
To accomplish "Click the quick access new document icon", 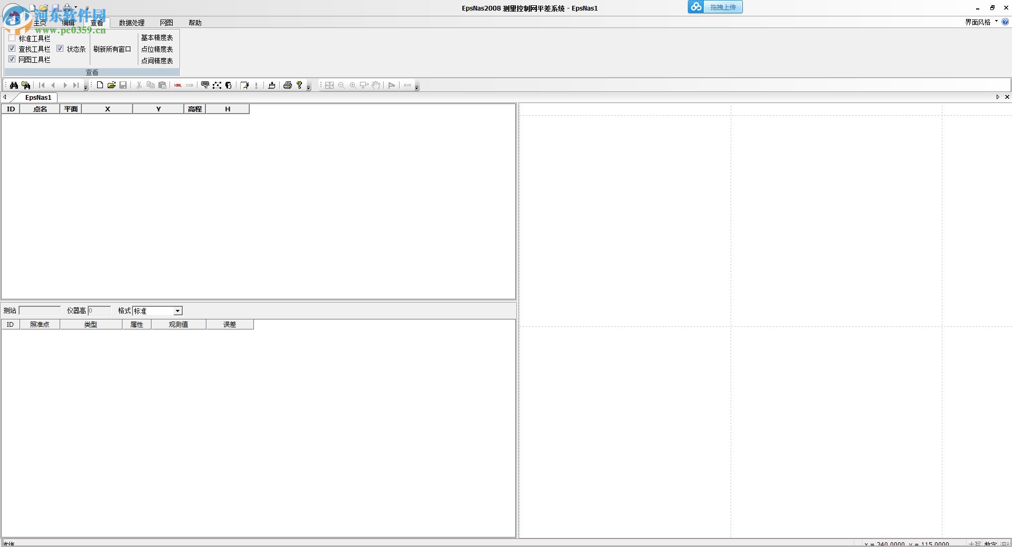I will 33,8.
